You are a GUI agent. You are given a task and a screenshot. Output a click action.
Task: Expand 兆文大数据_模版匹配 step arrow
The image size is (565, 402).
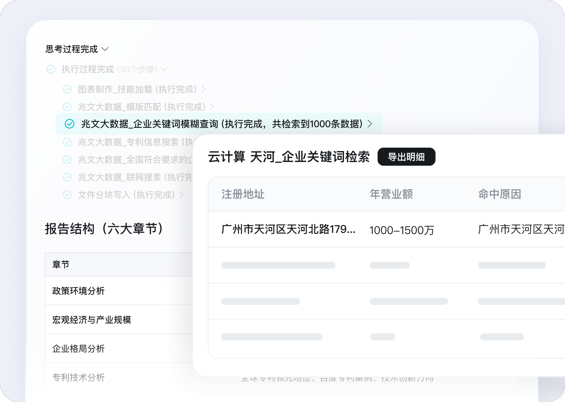tap(212, 107)
